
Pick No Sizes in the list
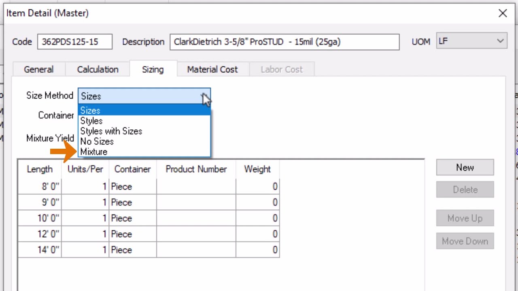(x=97, y=141)
